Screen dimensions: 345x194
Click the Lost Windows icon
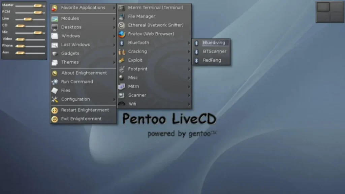click(55, 45)
